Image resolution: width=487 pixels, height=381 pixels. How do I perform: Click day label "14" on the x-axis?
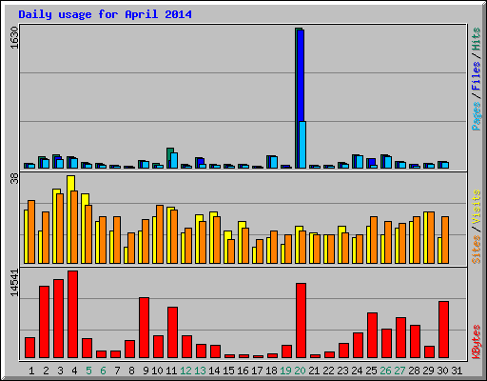pyautogui.click(x=214, y=371)
